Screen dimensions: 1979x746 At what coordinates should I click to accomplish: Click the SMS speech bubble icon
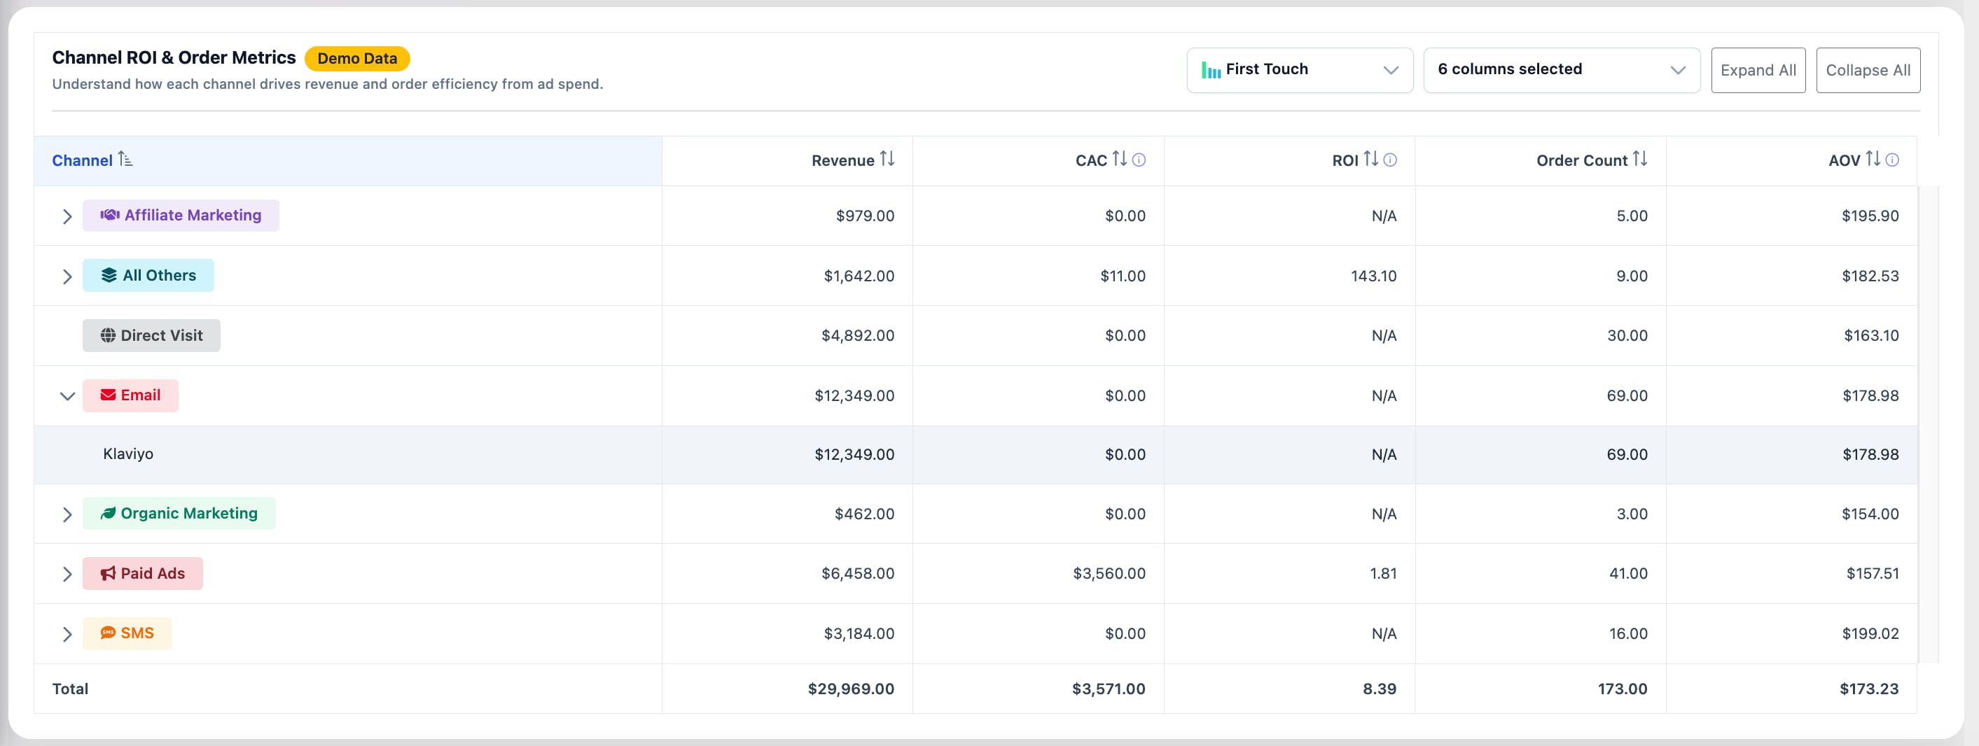[x=109, y=633]
